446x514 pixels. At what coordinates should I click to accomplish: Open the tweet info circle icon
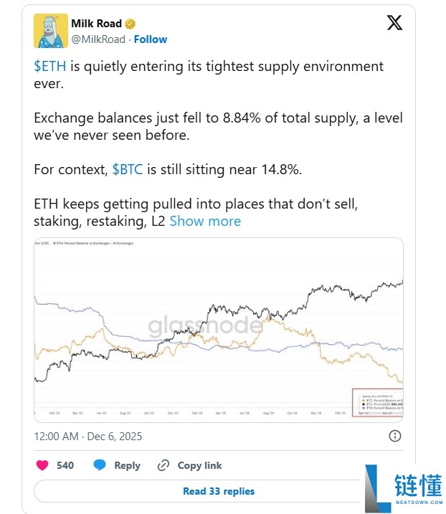coord(394,436)
